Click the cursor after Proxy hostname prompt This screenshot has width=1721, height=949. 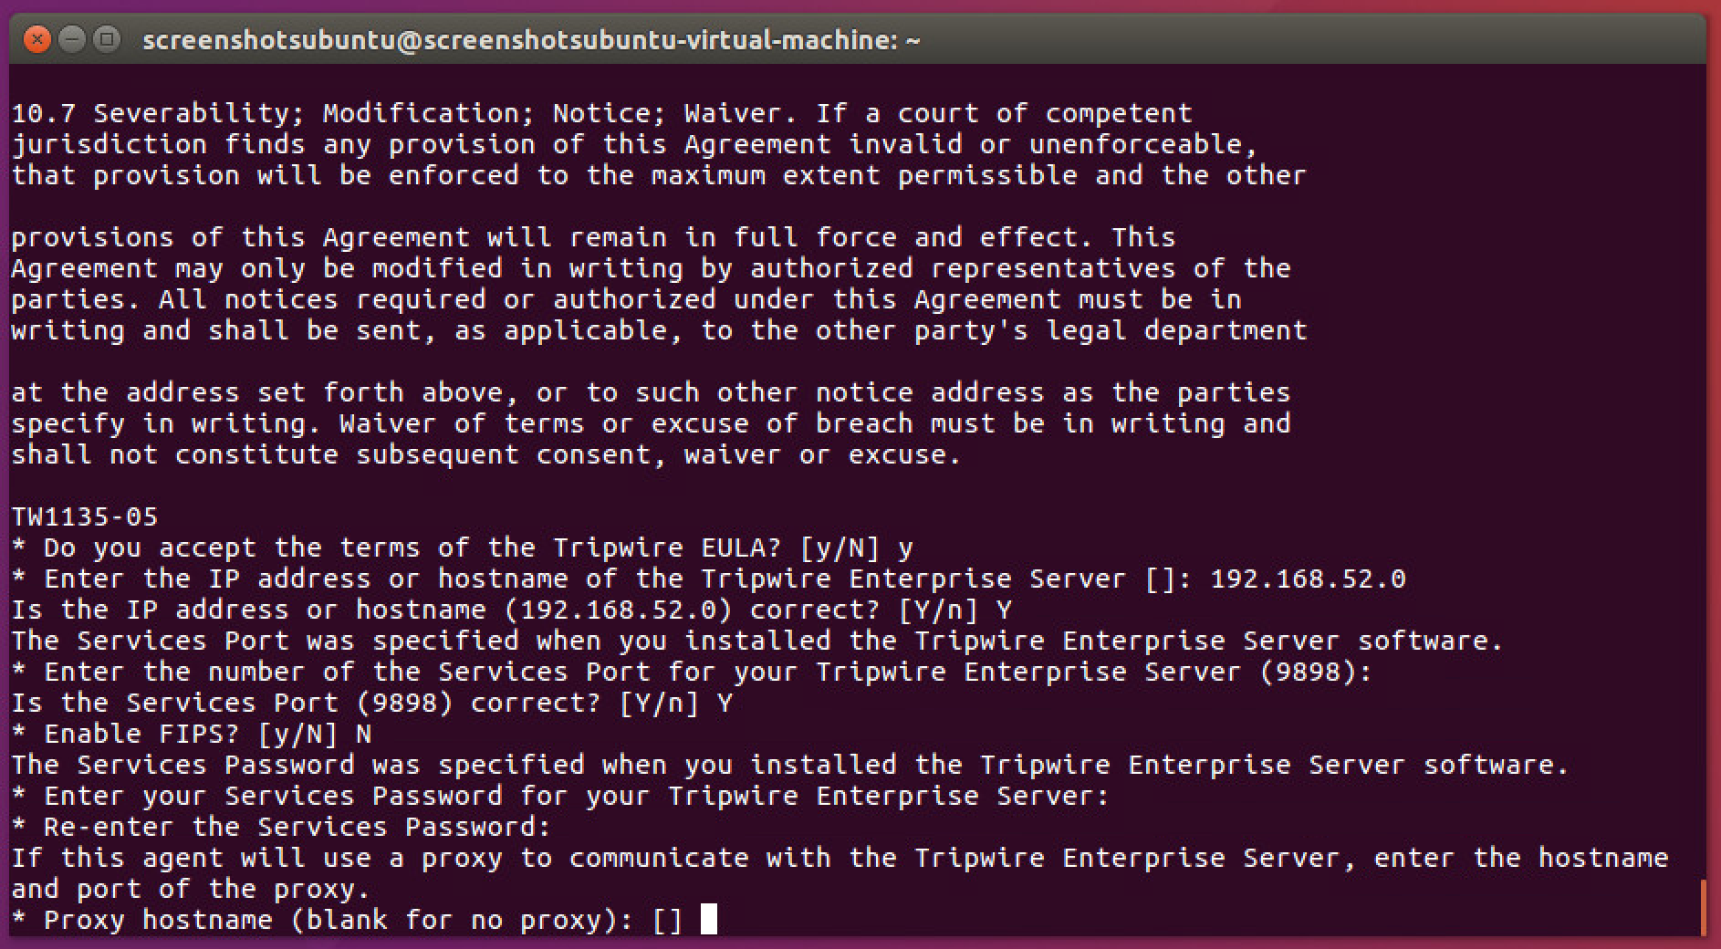tap(708, 919)
